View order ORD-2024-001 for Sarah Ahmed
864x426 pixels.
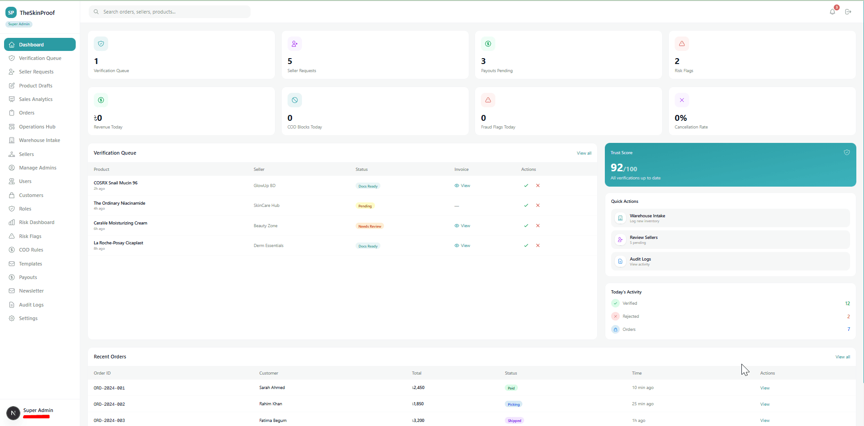[765, 388]
